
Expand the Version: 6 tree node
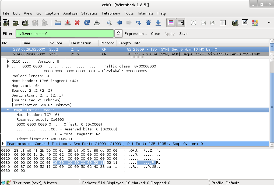tap(8, 61)
